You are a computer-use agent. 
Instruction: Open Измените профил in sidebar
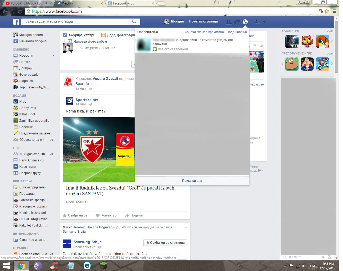point(30,41)
